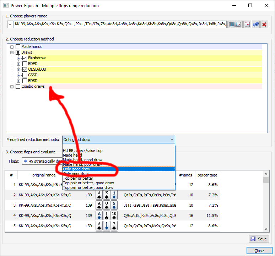Image resolution: width=275 pixels, height=256 pixels.
Task: Click reduced range 'Q9s,AsKs,Ks9s' in row 4
Action: (150, 216)
